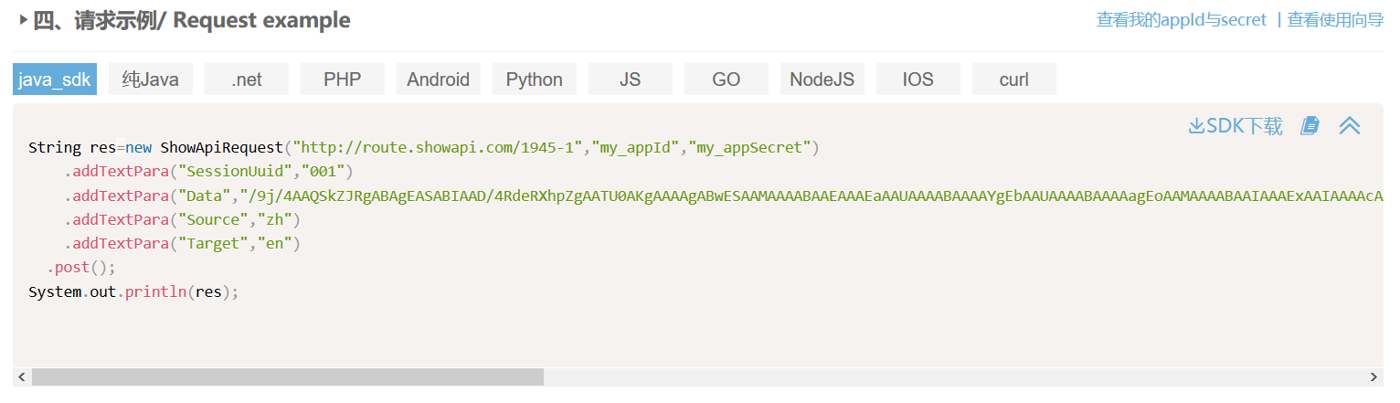Select the java_sdk tab
Screen dimensions: 1400x403
[55, 80]
